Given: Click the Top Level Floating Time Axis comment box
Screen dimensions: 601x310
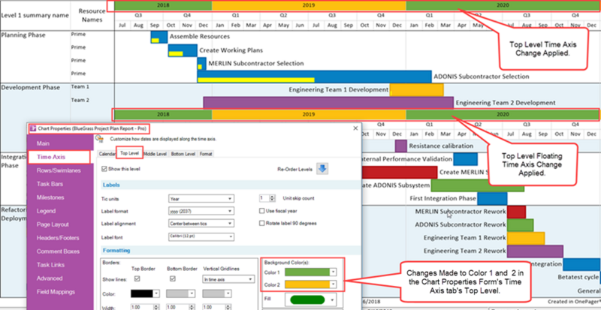Looking at the screenshot, I should [532, 164].
